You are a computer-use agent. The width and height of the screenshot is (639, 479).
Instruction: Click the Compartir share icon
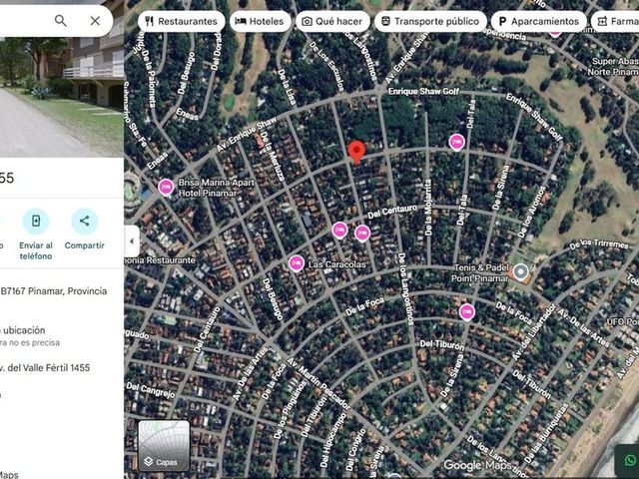pos(84,222)
